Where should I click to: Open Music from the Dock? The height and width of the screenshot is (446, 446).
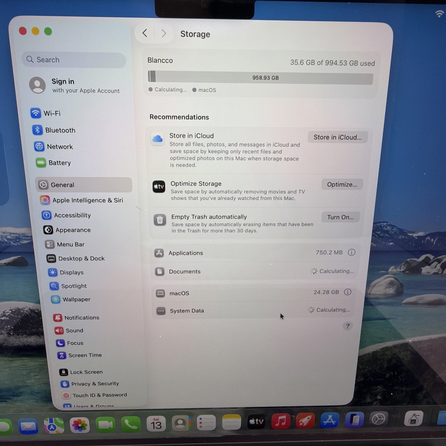tap(281, 421)
